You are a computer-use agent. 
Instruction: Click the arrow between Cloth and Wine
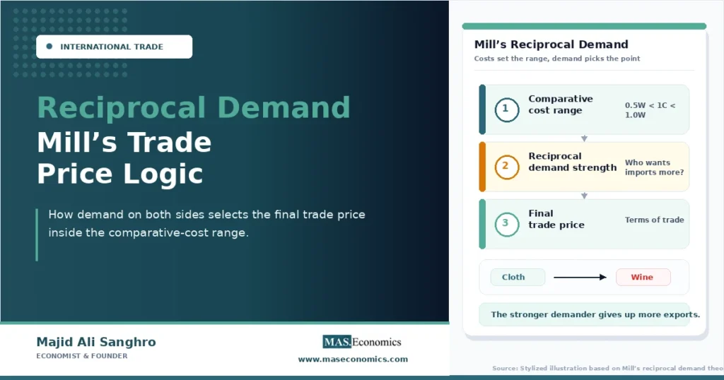coord(580,277)
